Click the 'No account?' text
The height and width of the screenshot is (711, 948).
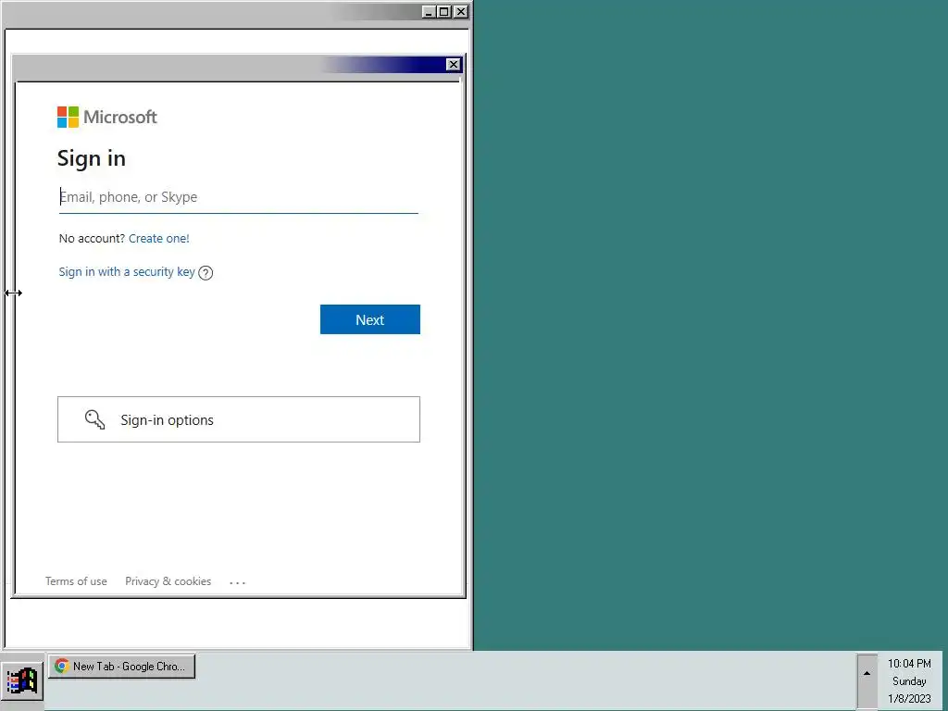point(92,238)
